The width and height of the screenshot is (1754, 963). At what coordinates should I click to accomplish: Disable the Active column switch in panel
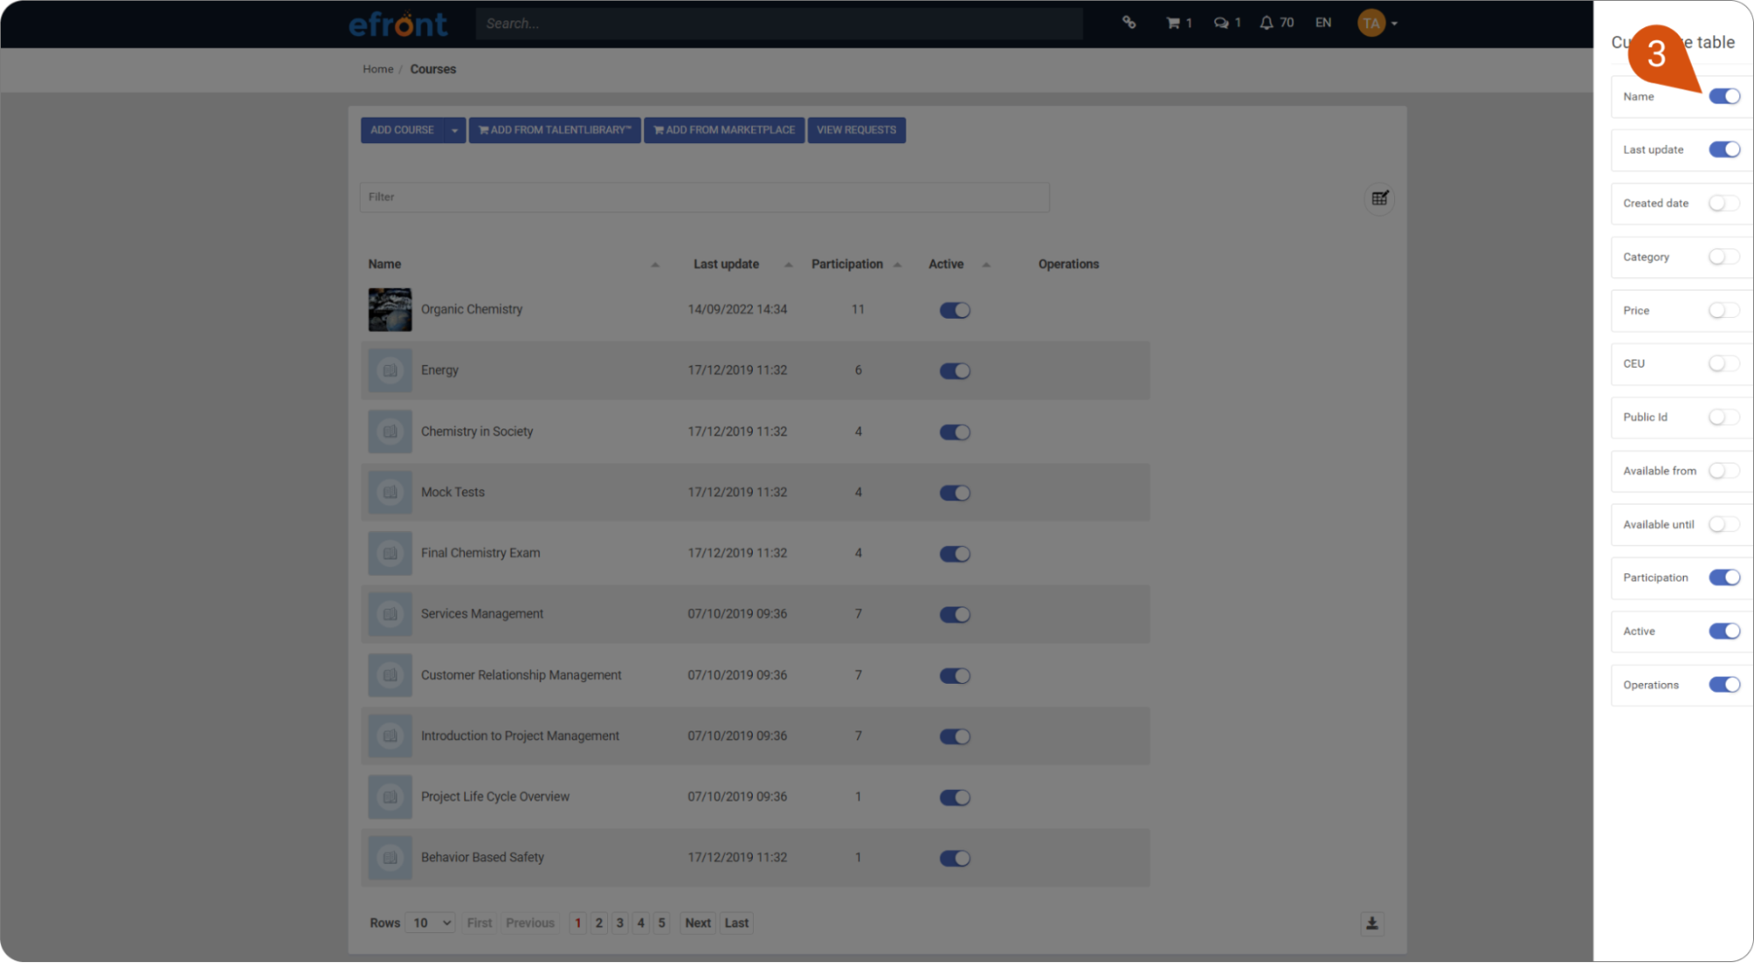coord(1724,631)
